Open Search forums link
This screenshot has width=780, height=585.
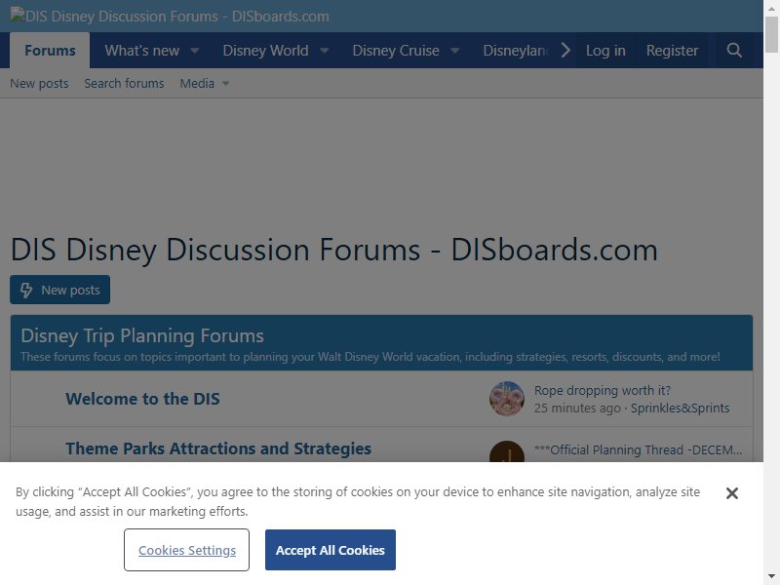tap(124, 83)
